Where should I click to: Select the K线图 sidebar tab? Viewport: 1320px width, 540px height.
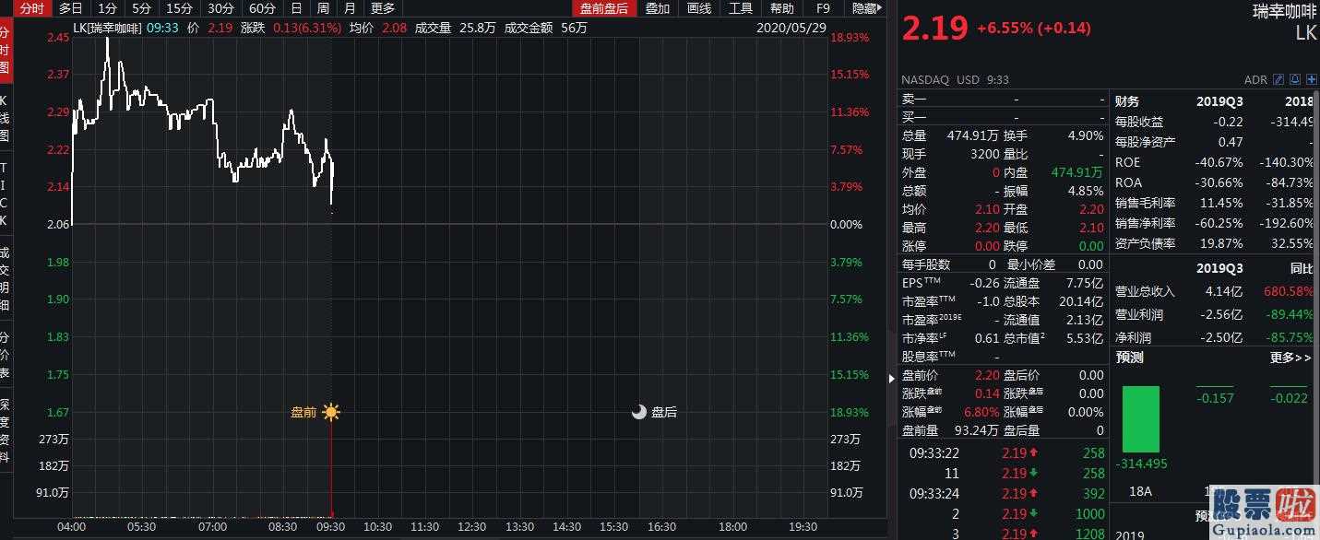6,117
